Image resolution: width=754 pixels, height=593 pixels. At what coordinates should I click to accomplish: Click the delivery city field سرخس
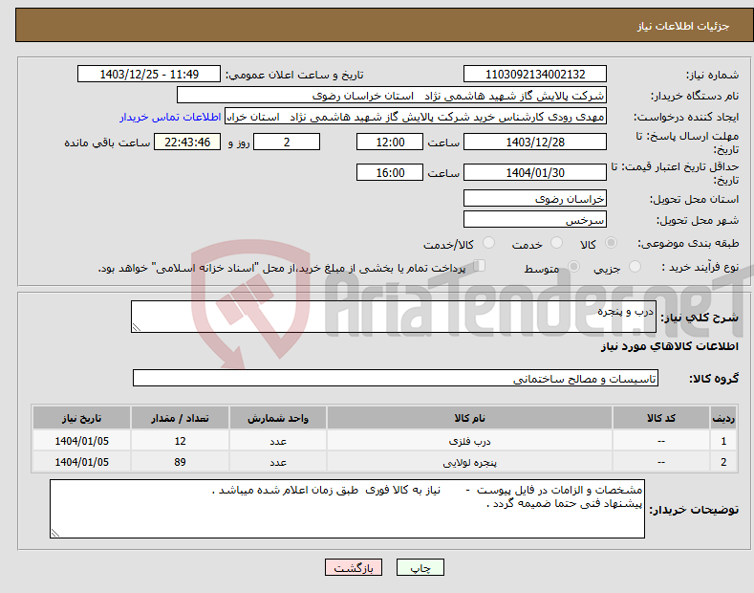(535, 219)
